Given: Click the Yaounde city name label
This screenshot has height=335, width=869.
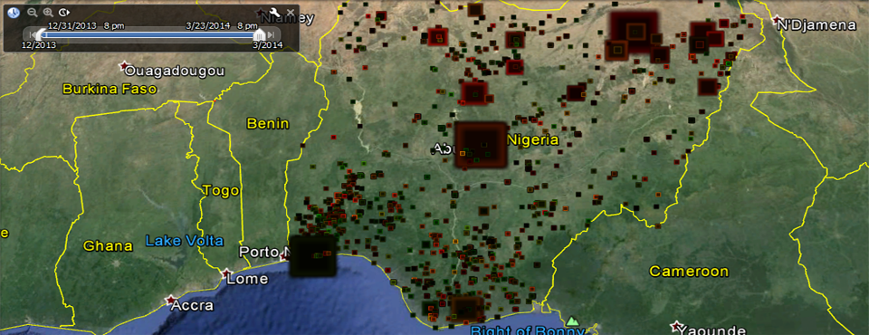Looking at the screenshot, I should click(x=712, y=330).
